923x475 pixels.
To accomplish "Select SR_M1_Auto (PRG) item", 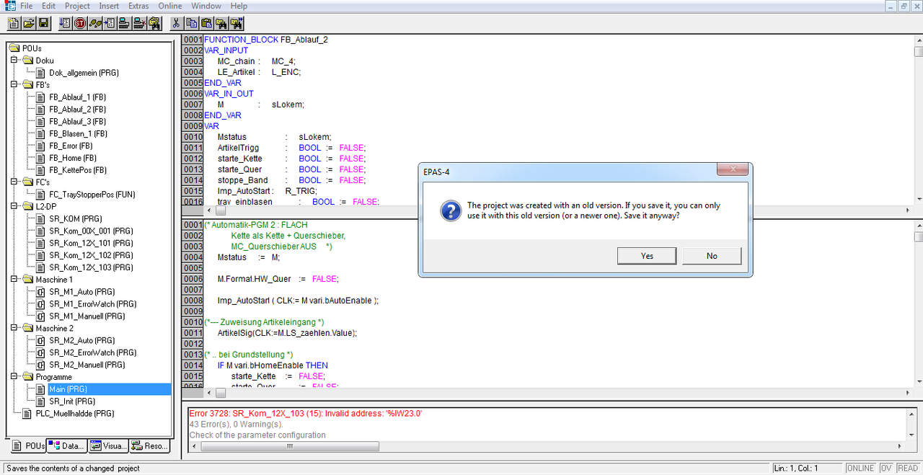I will tap(81, 292).
